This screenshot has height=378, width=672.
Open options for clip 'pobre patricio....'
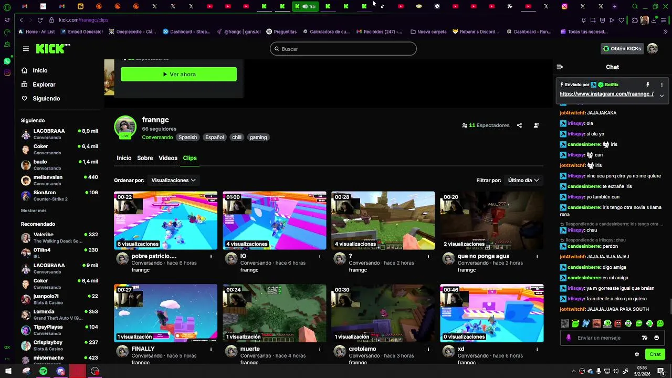(211, 257)
